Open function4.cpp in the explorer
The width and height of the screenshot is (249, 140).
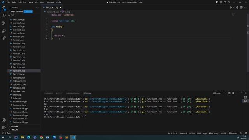coord(19,64)
